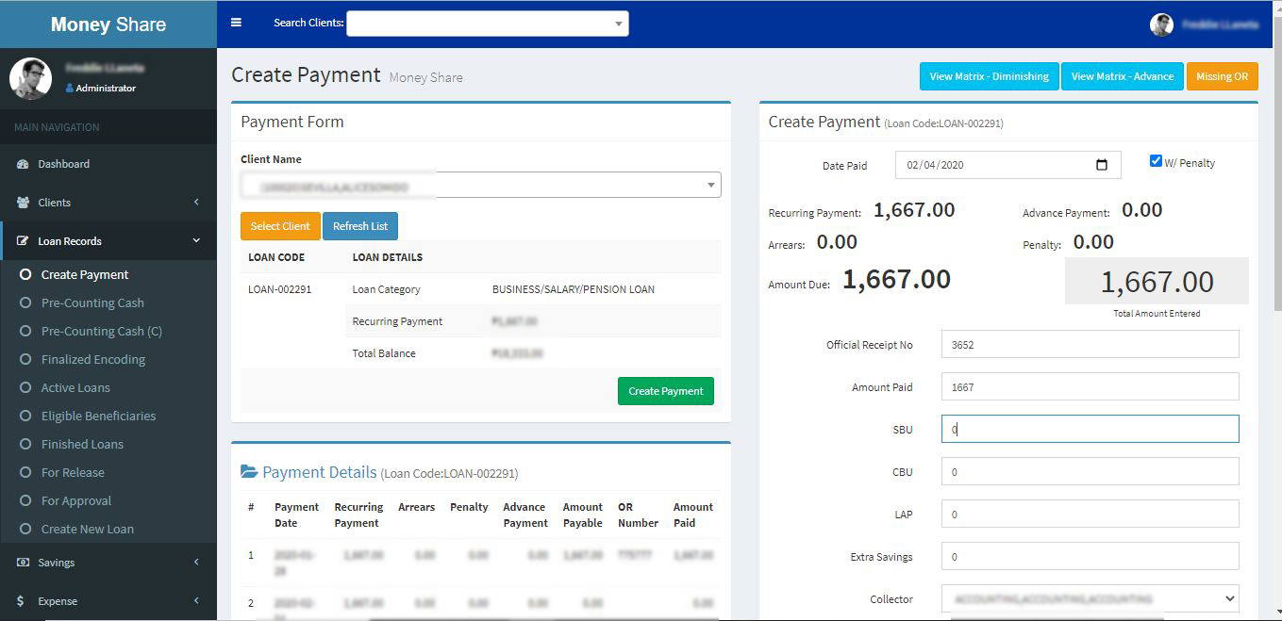1282x621 pixels.
Task: Click the LAP input field
Action: click(x=1090, y=514)
